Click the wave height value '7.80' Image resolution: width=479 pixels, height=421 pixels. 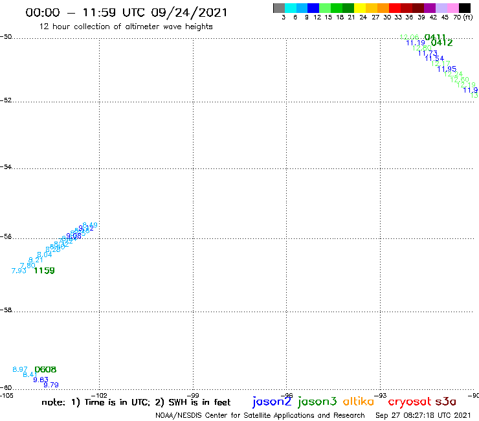point(27,266)
